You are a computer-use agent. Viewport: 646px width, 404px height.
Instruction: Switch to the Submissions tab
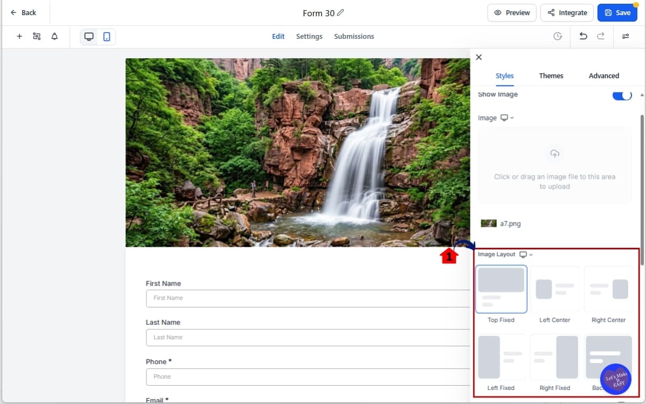pos(354,36)
